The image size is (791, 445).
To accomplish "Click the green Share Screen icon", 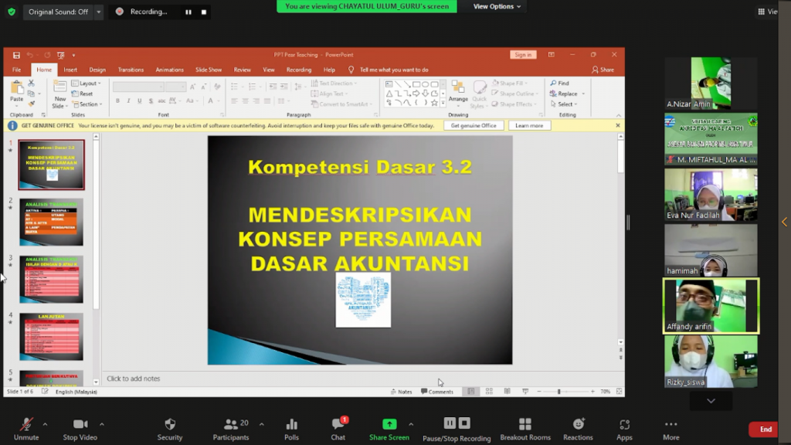I will pos(389,424).
